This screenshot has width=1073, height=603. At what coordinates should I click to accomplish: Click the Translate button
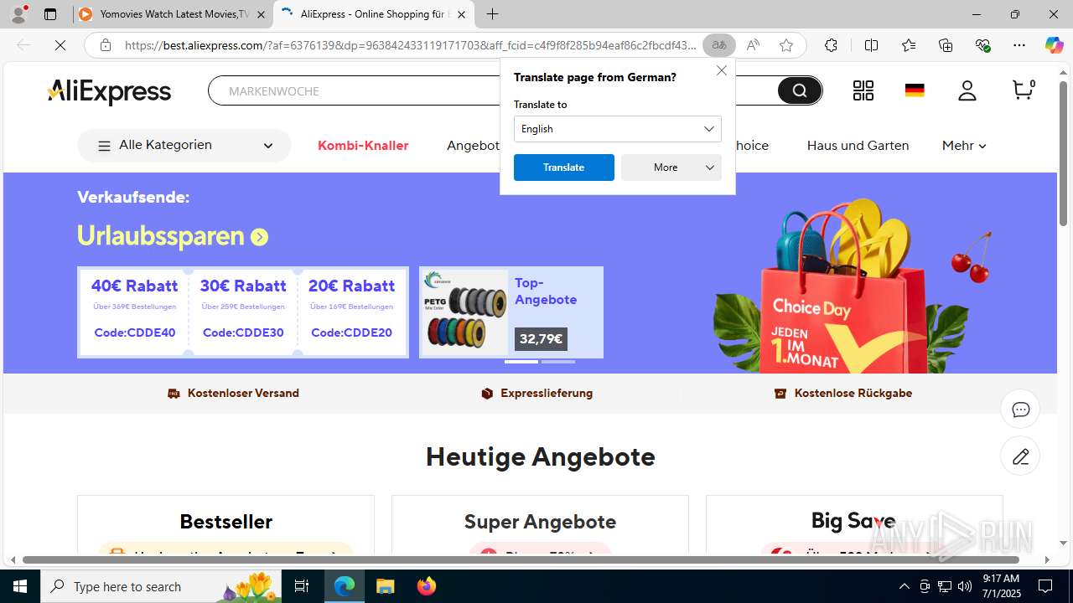564,167
